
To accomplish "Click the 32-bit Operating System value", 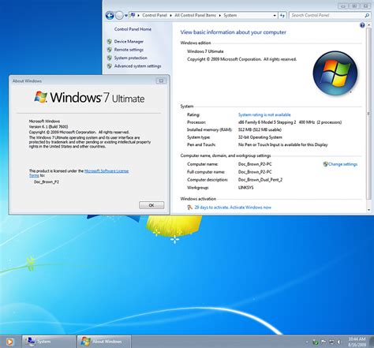I will point(260,137).
